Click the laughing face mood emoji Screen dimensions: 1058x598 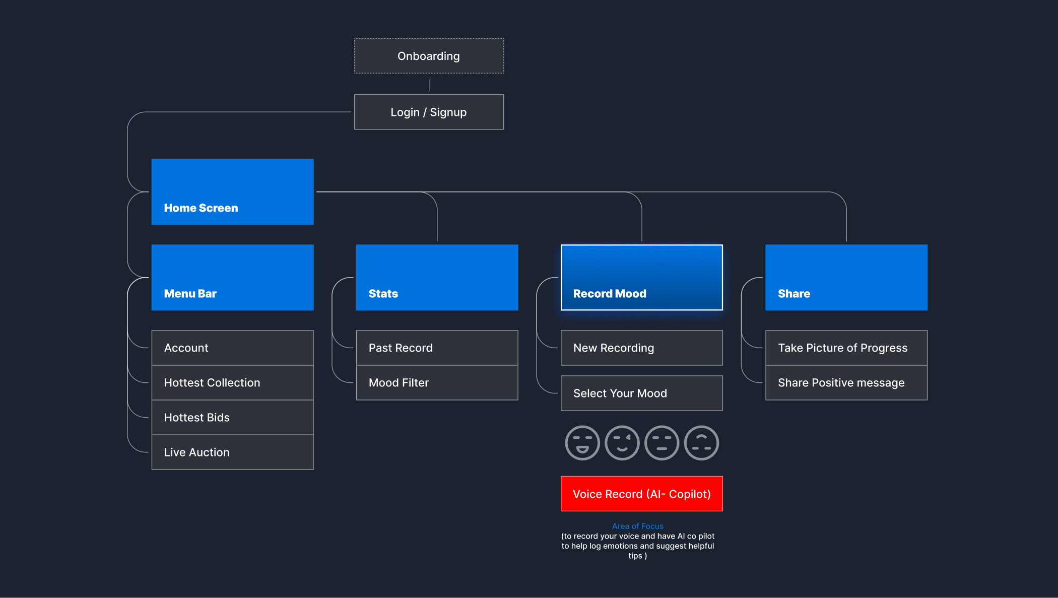click(582, 443)
